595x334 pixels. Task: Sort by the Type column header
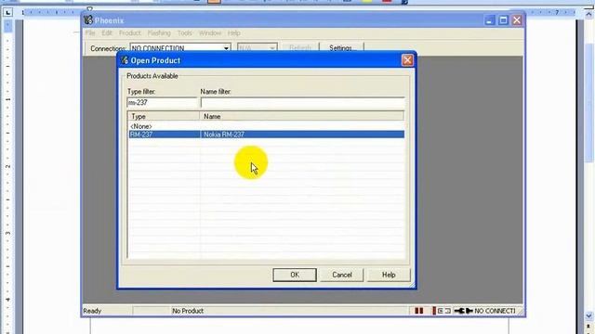coord(164,116)
